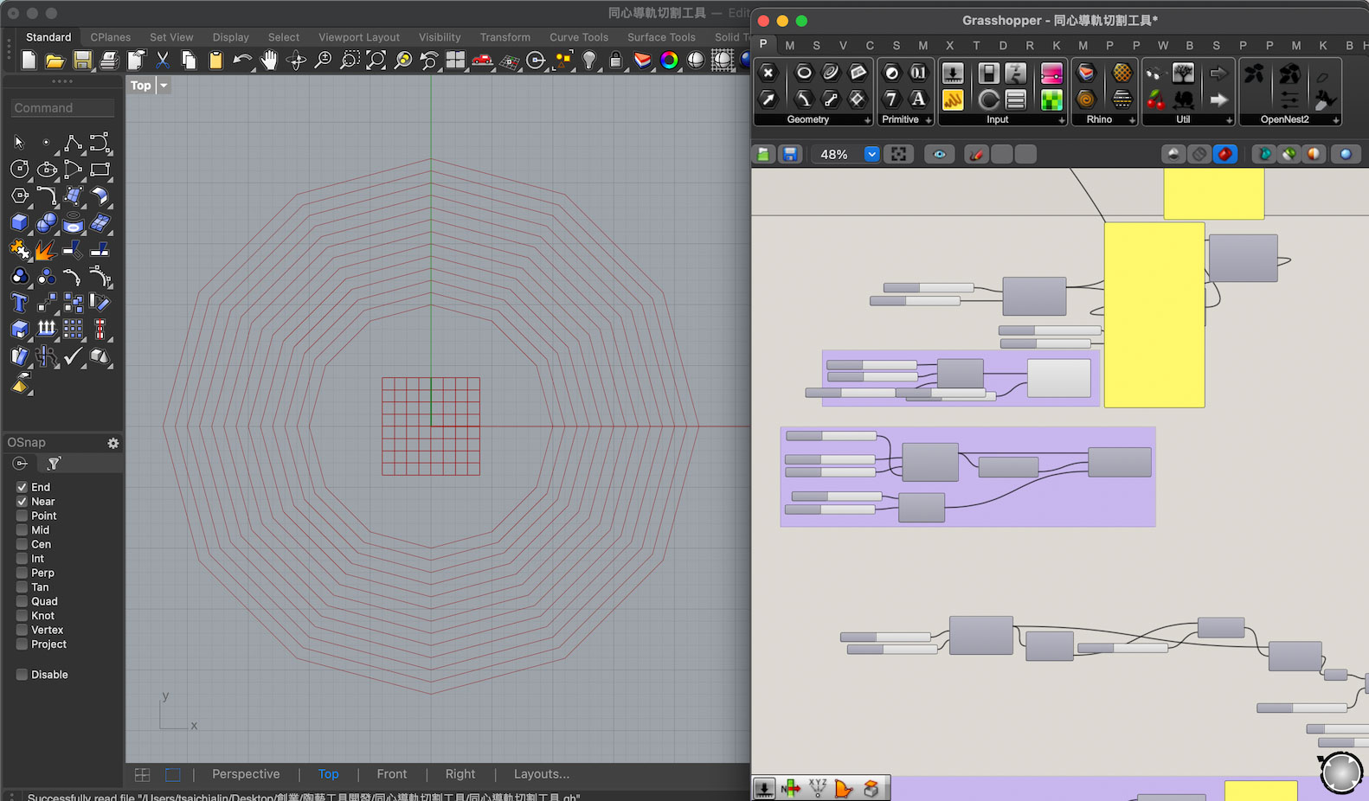
Task: Click the Undo arrow icon
Action: [x=242, y=60]
